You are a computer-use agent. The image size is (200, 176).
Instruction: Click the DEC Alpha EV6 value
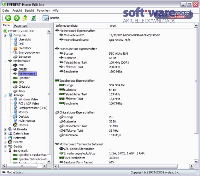[x=118, y=54]
